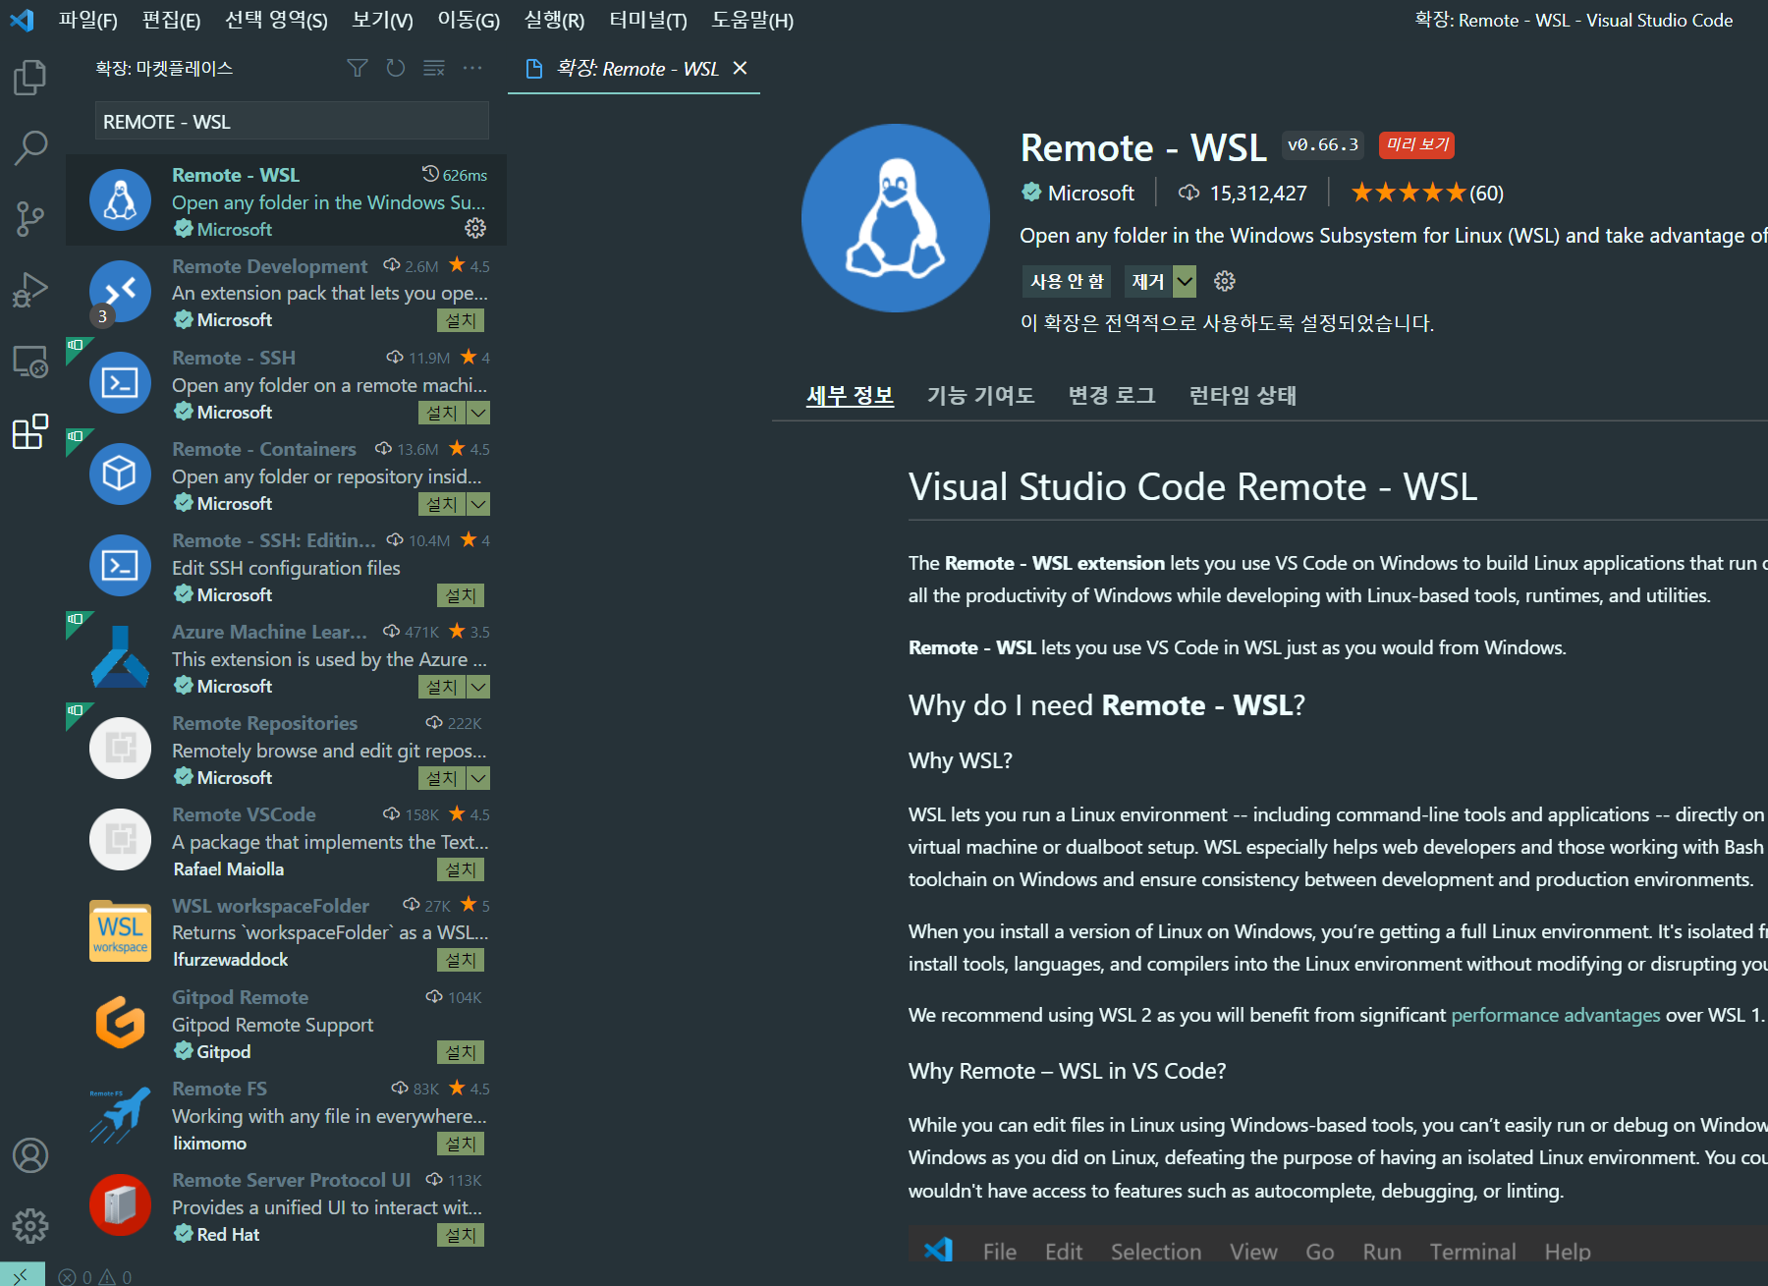This screenshot has width=1768, height=1286.
Task: Close the 확장: Remote - WSL tab
Action: click(x=741, y=68)
